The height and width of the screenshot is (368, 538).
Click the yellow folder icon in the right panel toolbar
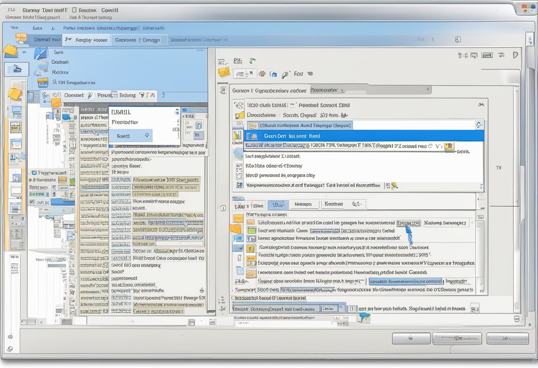224,73
